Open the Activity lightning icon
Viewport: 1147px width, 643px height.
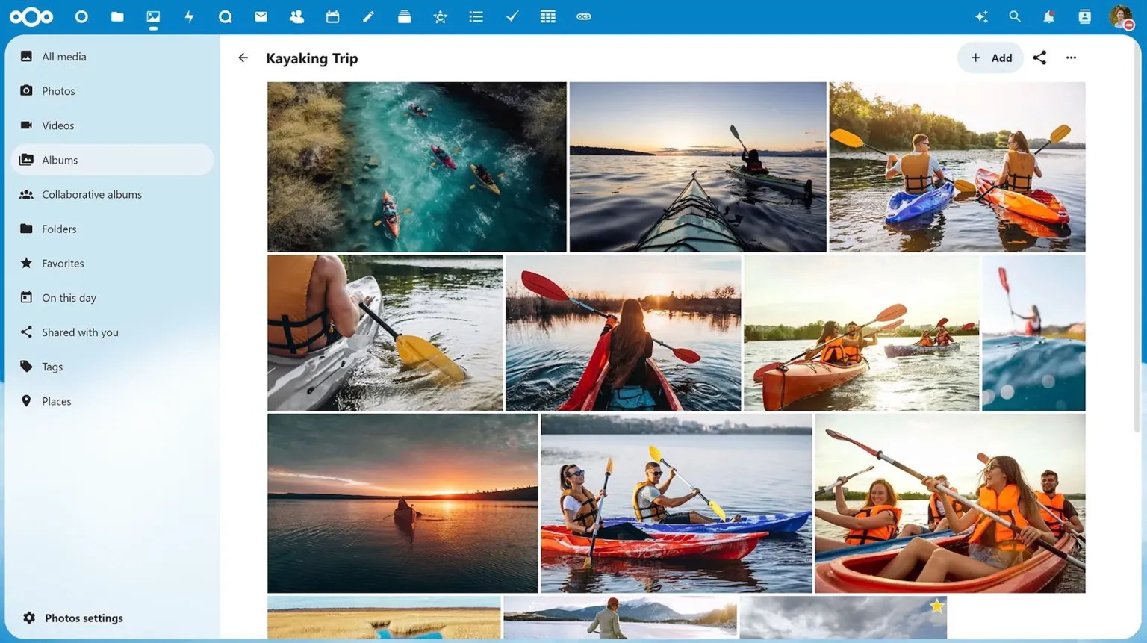(189, 16)
